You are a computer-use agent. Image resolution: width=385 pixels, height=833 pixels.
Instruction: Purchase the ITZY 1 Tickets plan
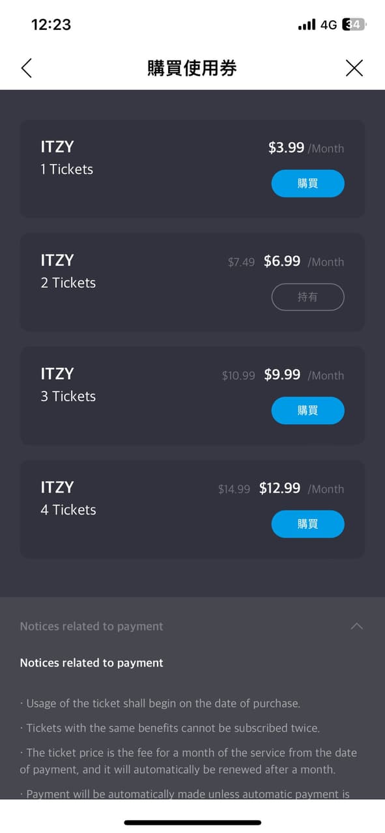coord(307,183)
